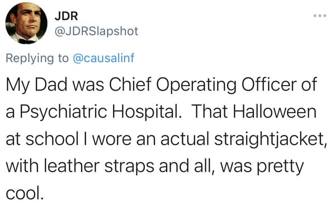Image resolution: width=335 pixels, height=221 pixels.
Task: Open JDR's profile picture avatar
Action: pyautogui.click(x=26, y=23)
